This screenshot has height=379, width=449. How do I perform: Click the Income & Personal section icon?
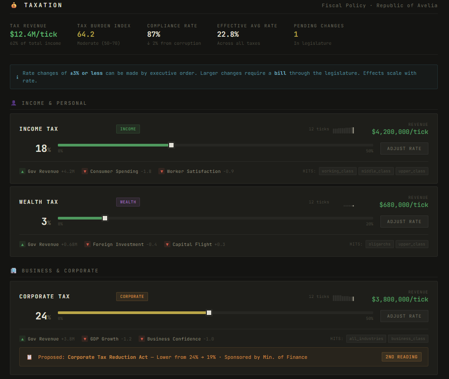click(13, 103)
